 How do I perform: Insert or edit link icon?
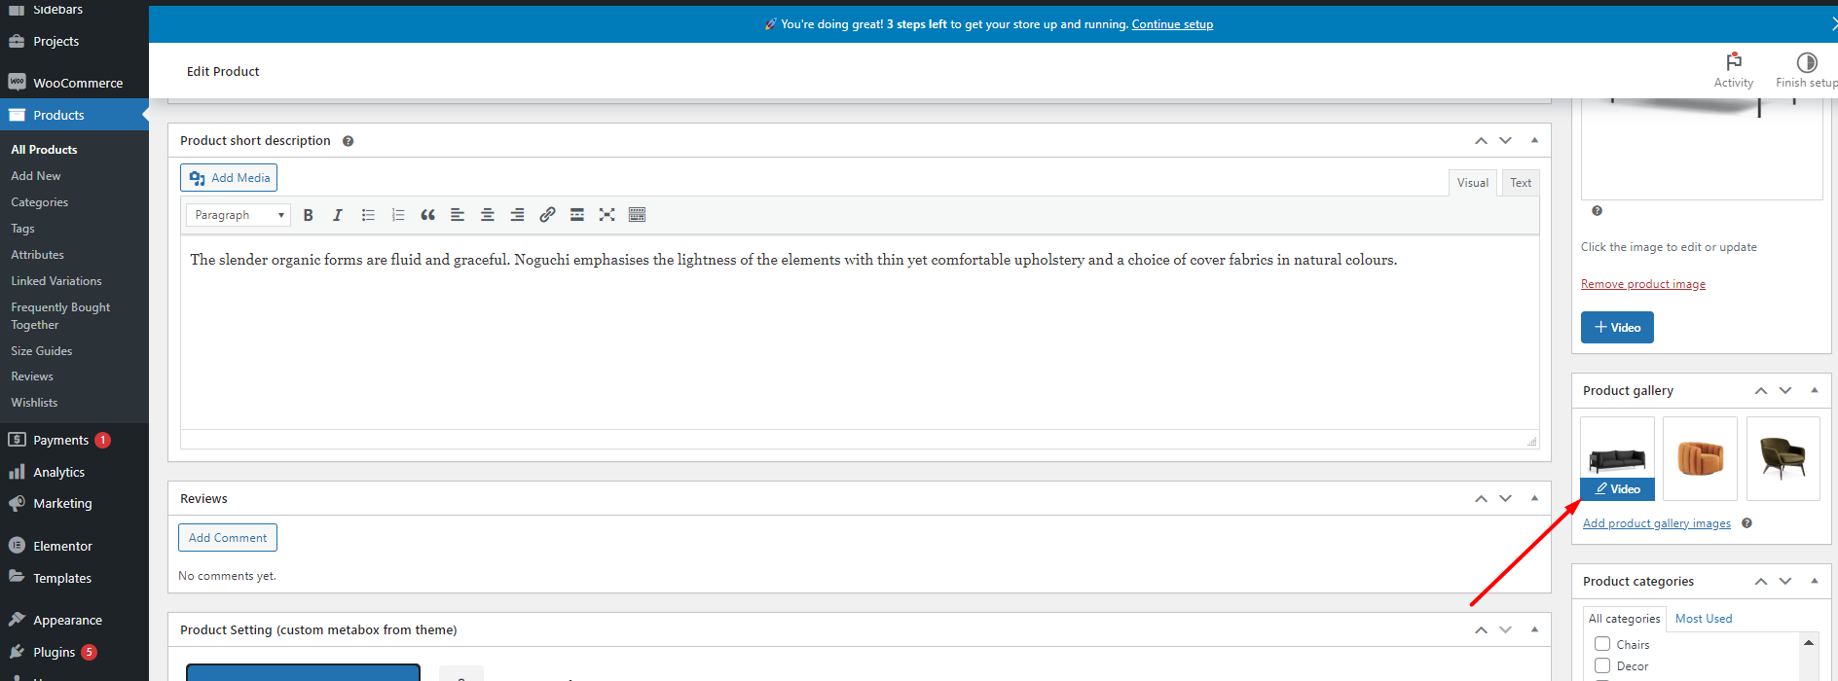pos(547,215)
